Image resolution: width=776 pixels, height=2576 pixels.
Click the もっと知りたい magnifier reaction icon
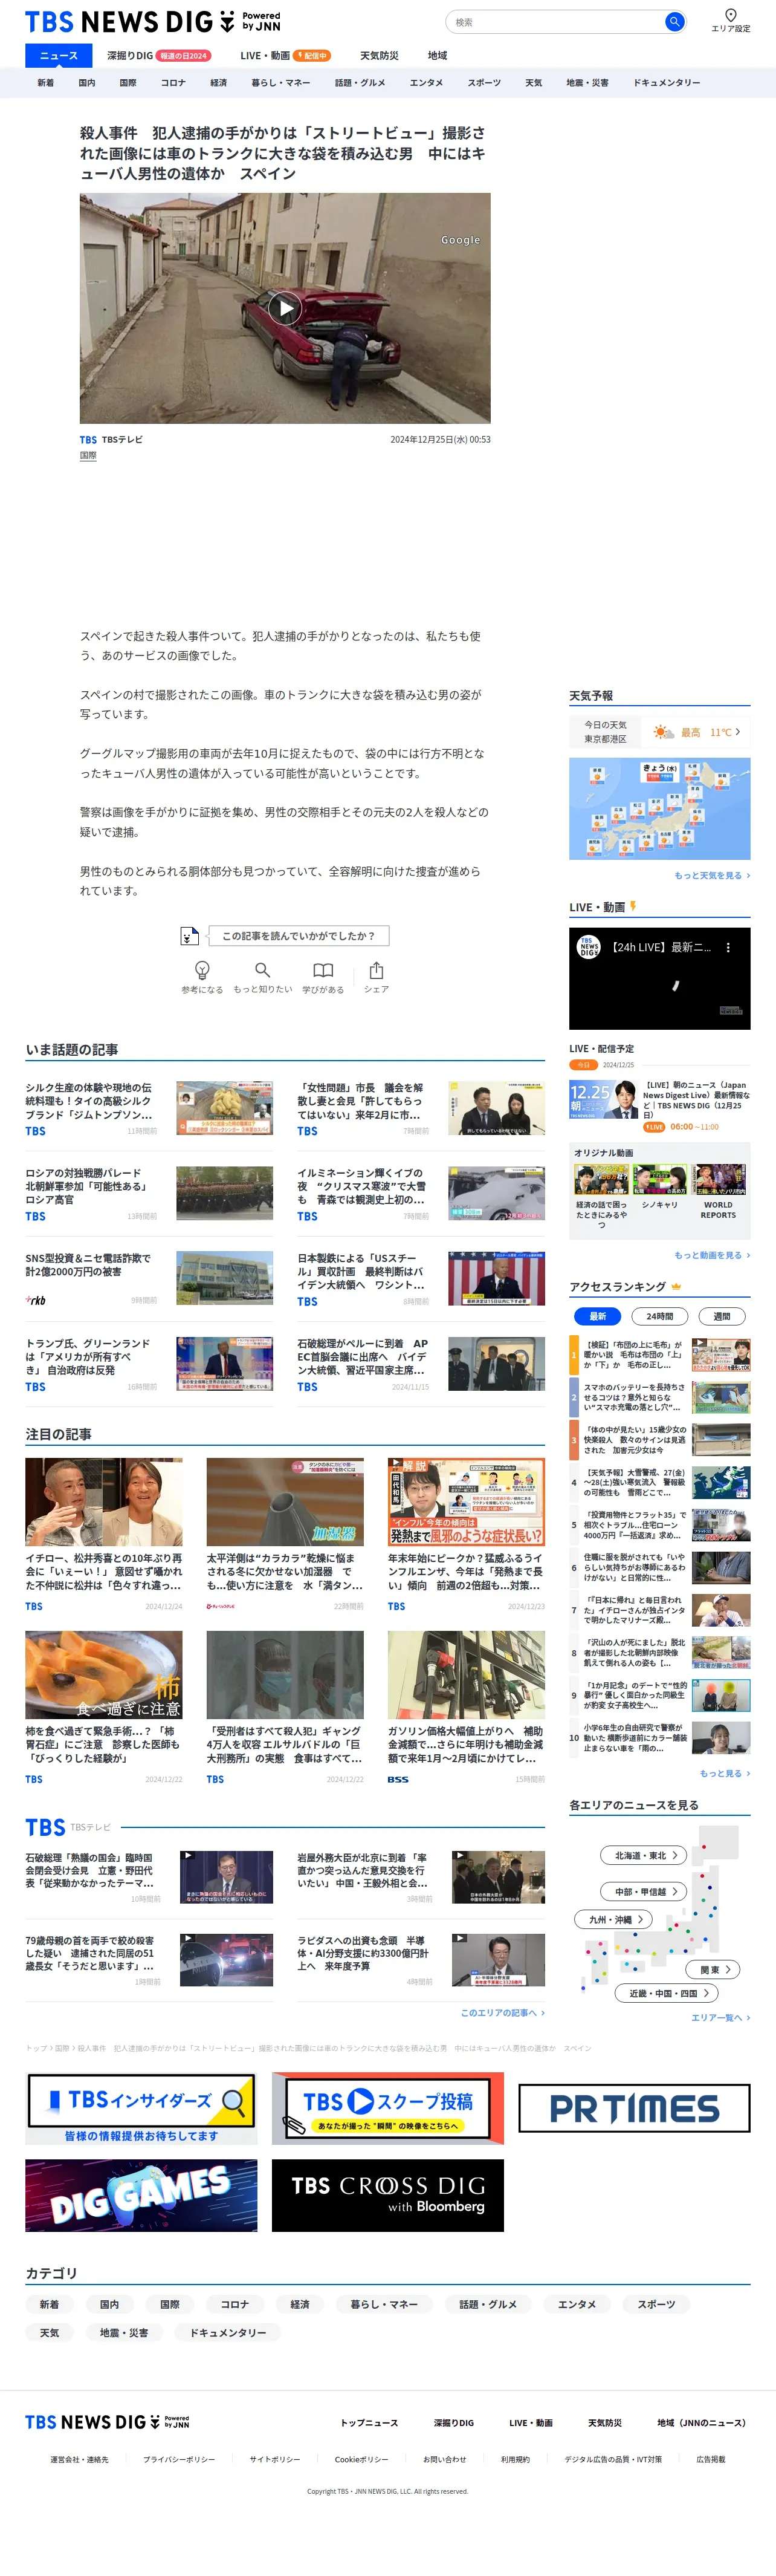pos(262,970)
